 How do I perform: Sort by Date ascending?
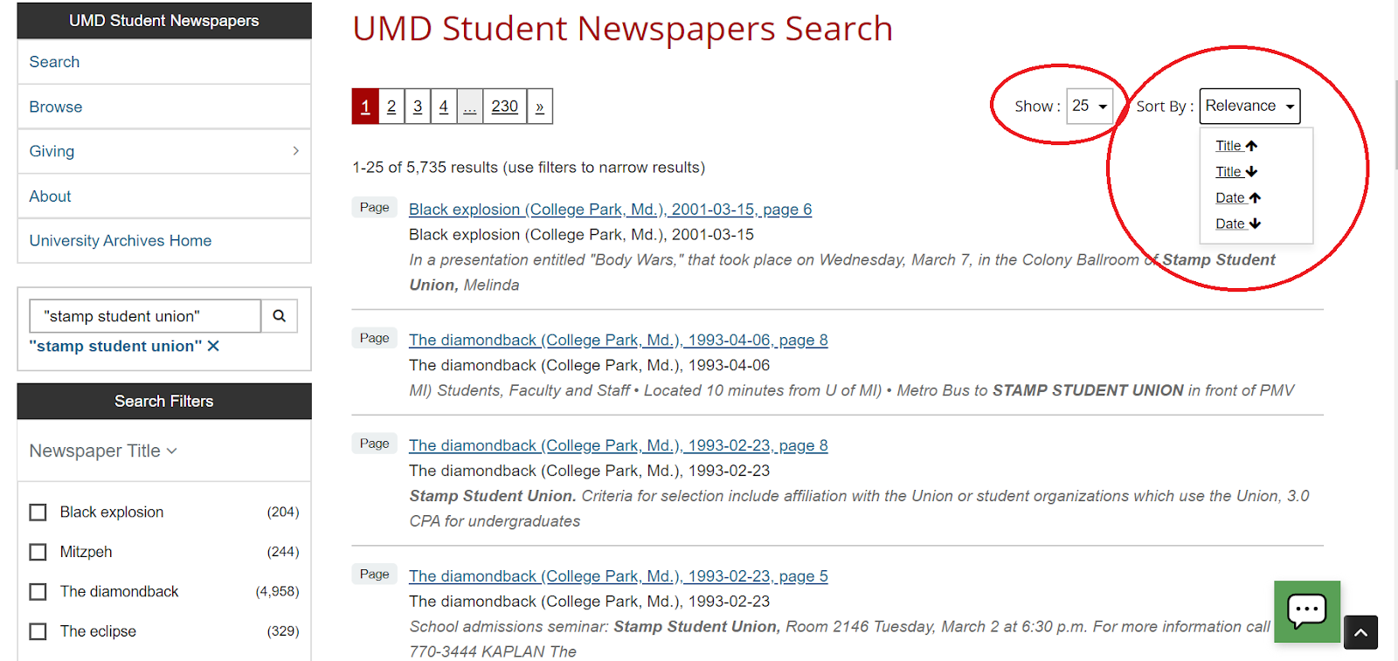pos(1238,198)
